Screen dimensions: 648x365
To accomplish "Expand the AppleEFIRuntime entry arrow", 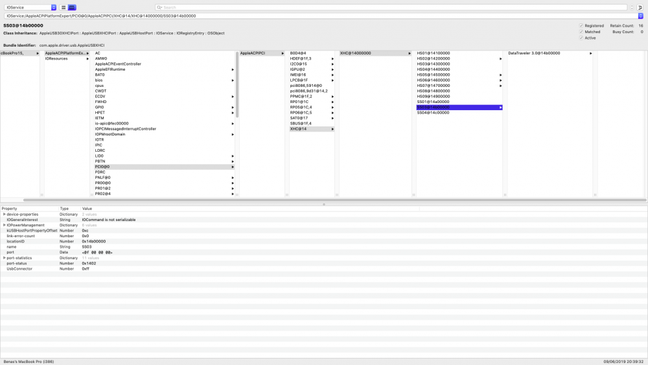I will point(233,69).
